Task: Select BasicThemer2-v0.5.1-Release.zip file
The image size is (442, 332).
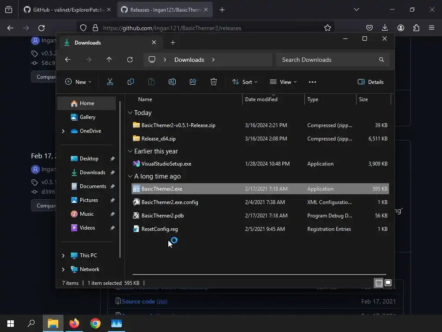Action: 260,125
